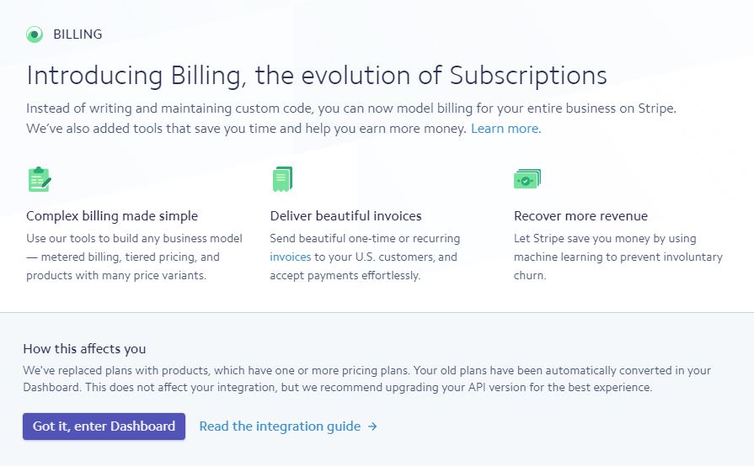This screenshot has width=754, height=466.
Task: Click paragraph about replaced plans with products
Action: pyautogui.click(x=367, y=379)
